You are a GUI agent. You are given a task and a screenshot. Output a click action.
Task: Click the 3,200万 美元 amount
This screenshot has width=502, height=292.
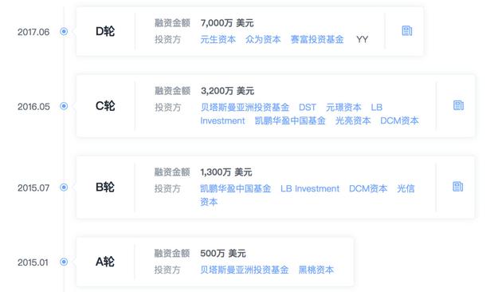tap(227, 91)
